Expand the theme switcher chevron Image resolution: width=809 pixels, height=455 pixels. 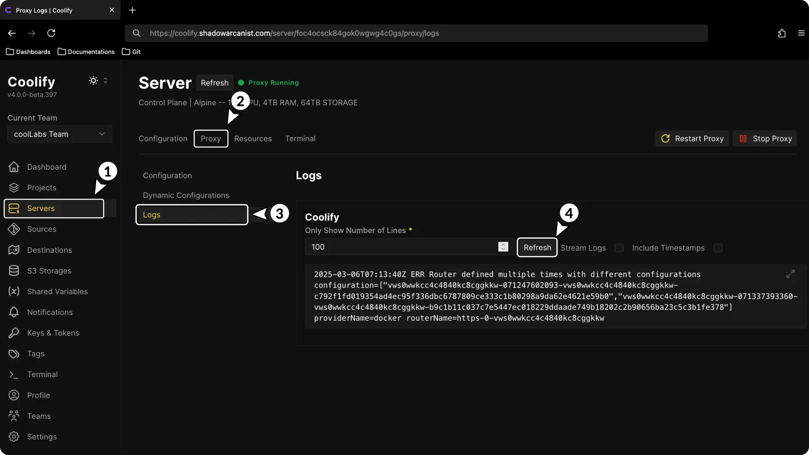(x=105, y=80)
